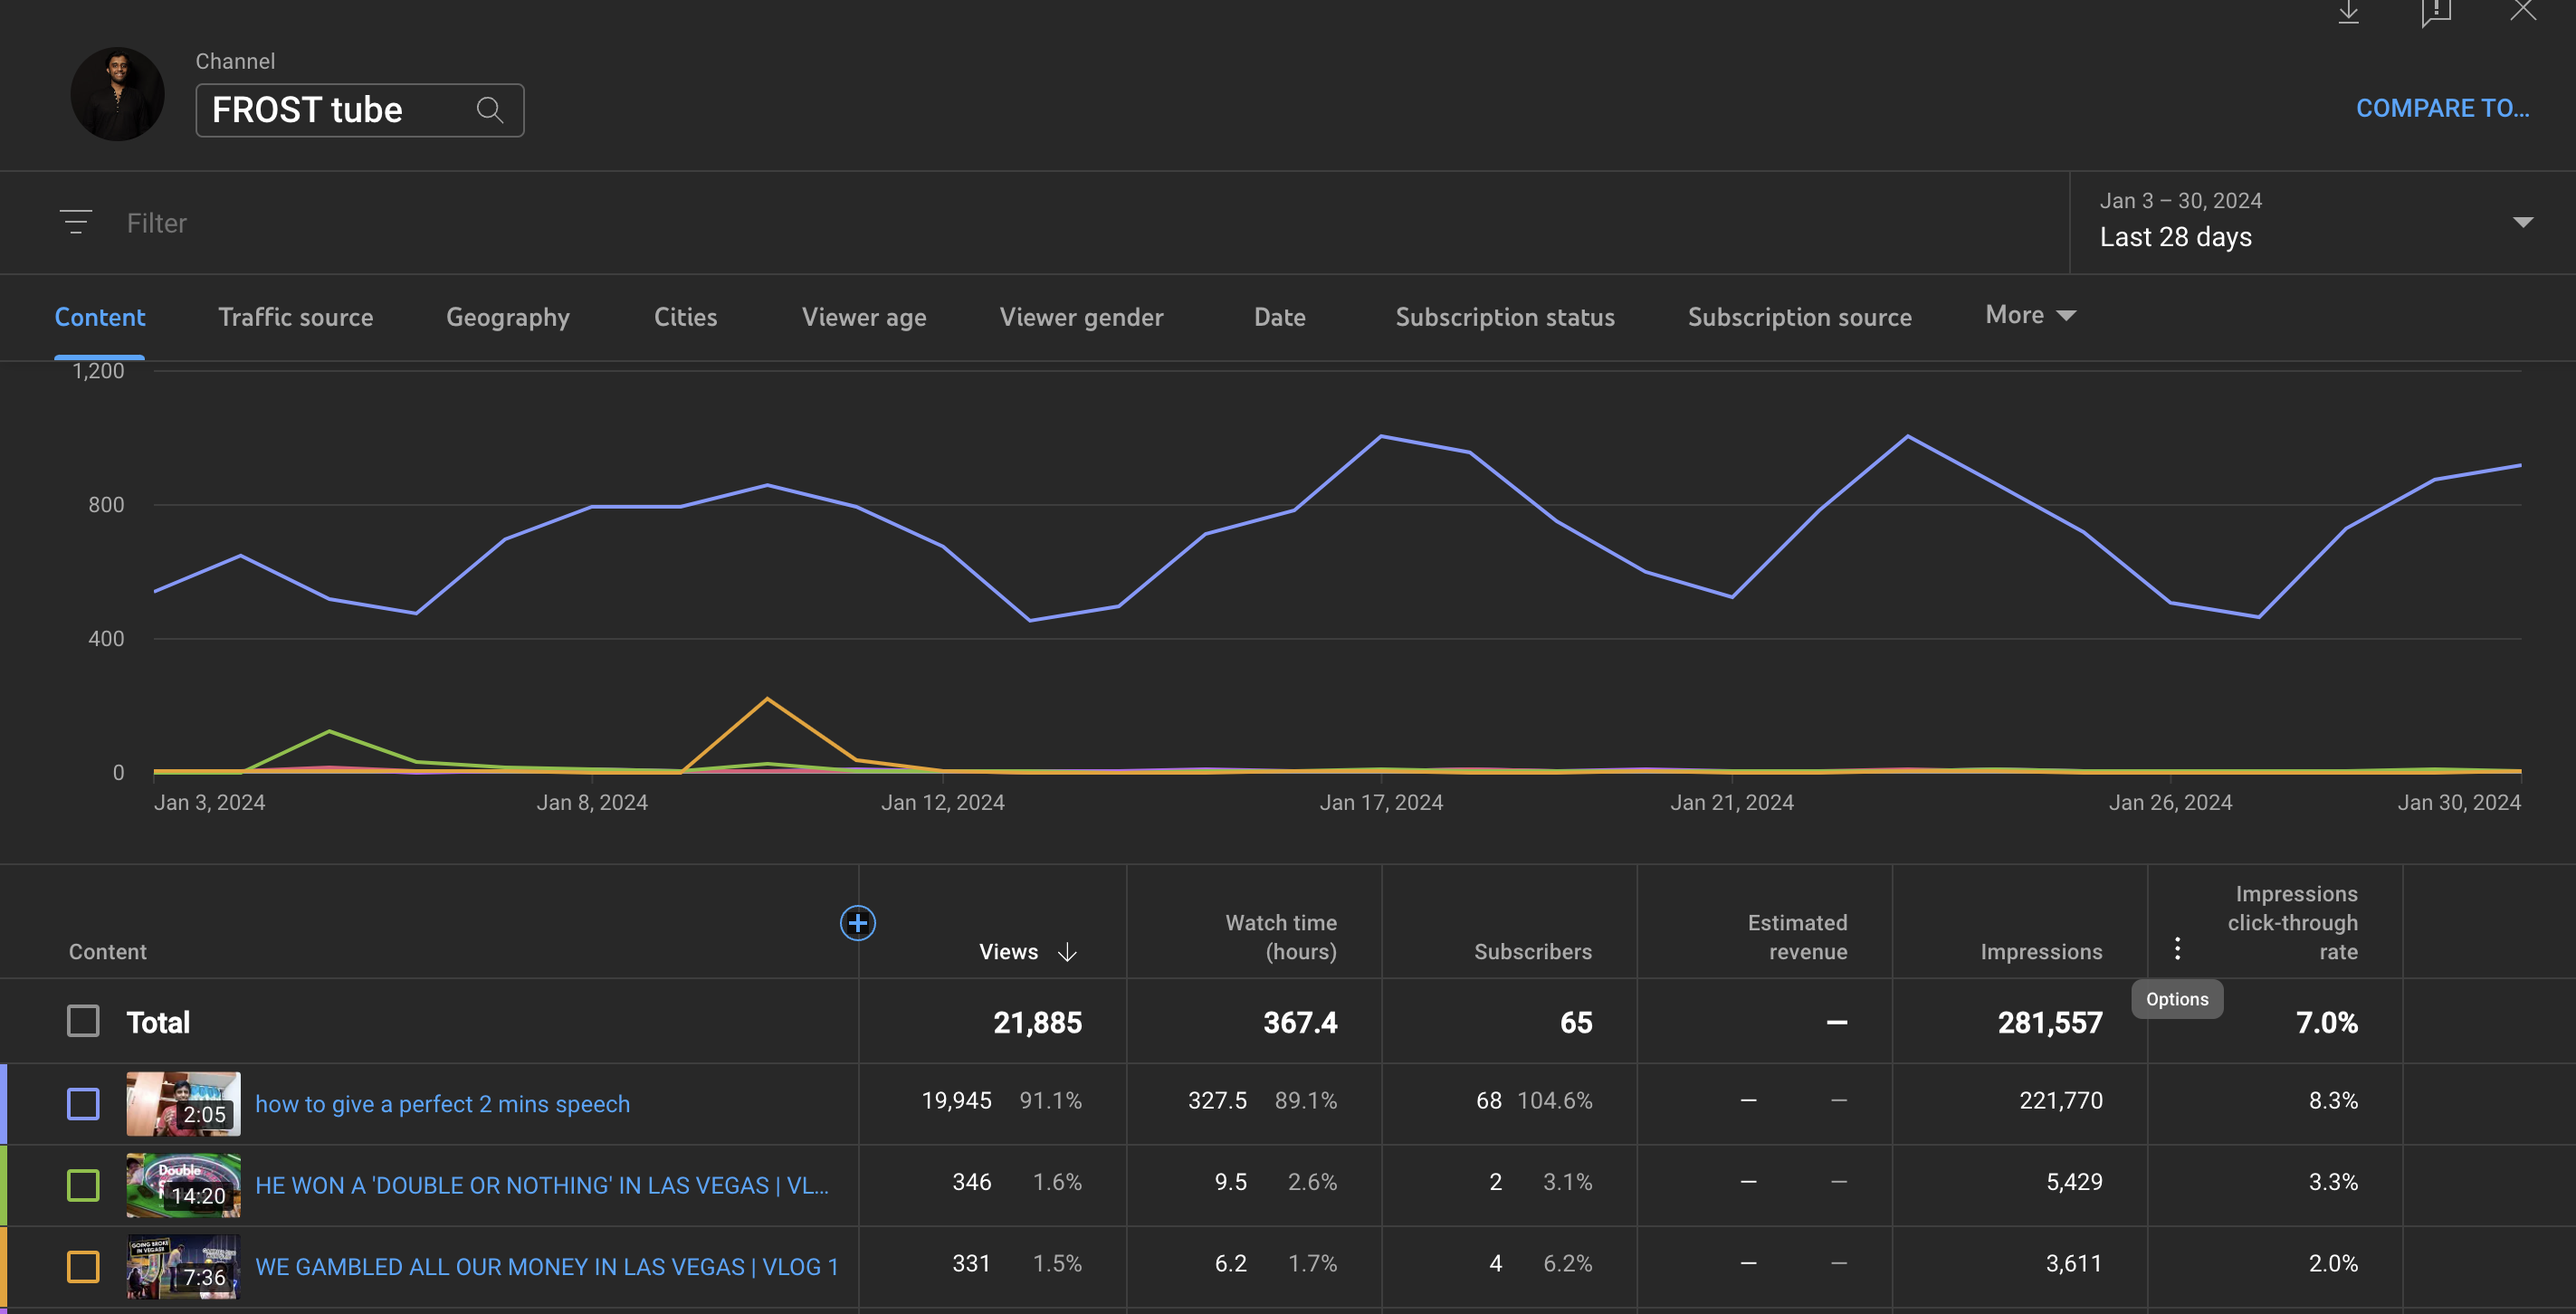Image resolution: width=2576 pixels, height=1314 pixels.
Task: Sort by Watch time (hours) column header
Action: [1280, 937]
